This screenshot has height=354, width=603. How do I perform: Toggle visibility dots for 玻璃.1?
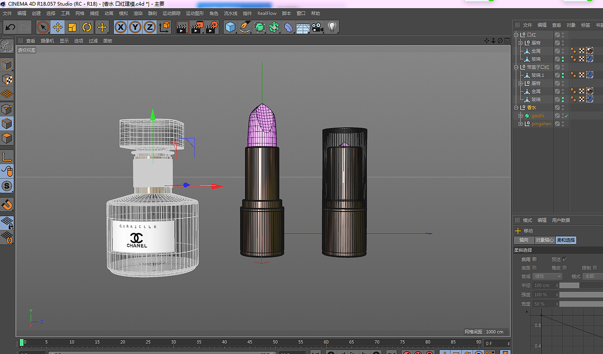pyautogui.click(x=563, y=75)
